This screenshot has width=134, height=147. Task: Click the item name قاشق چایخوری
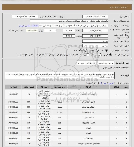tap(88, 123)
